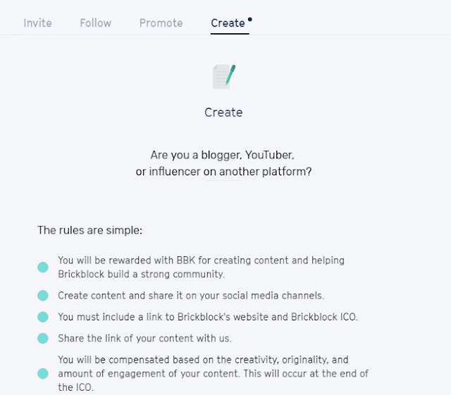Click rule text mentioning Brickblock ICO link
Screen dimensions: 451x395
coord(208,317)
